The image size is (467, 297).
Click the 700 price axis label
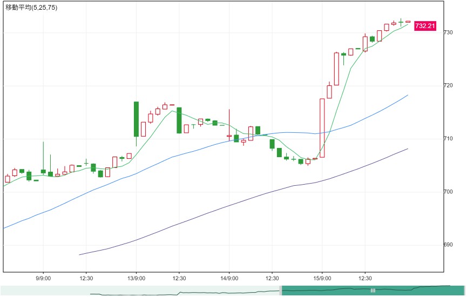(448, 192)
